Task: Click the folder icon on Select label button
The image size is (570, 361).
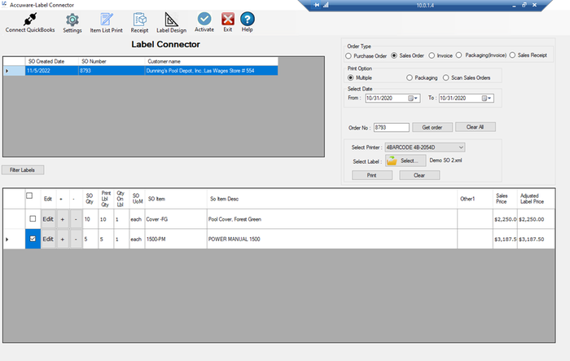Action: point(392,161)
